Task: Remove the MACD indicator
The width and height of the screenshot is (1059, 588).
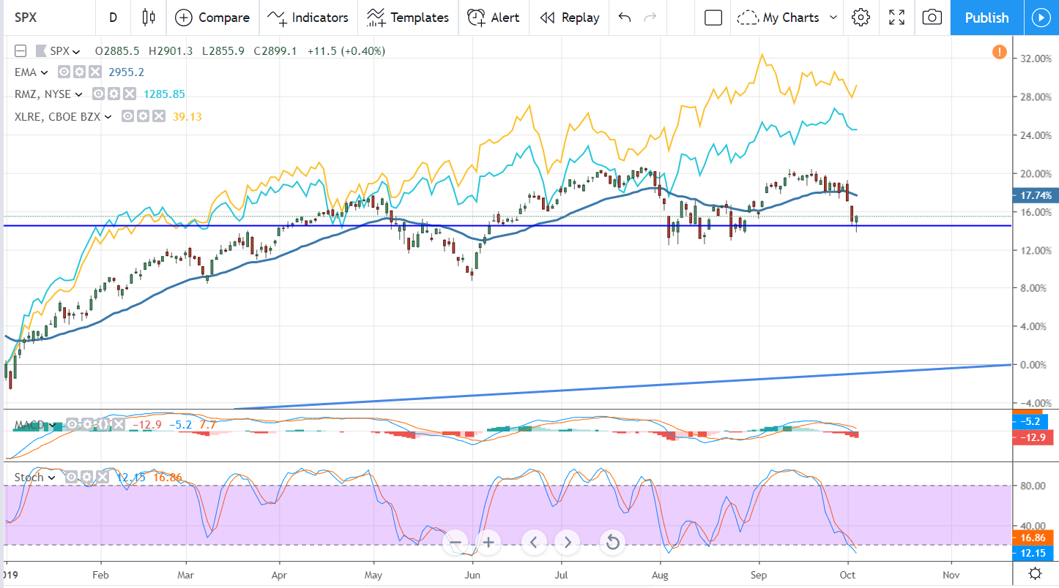Action: 117,424
